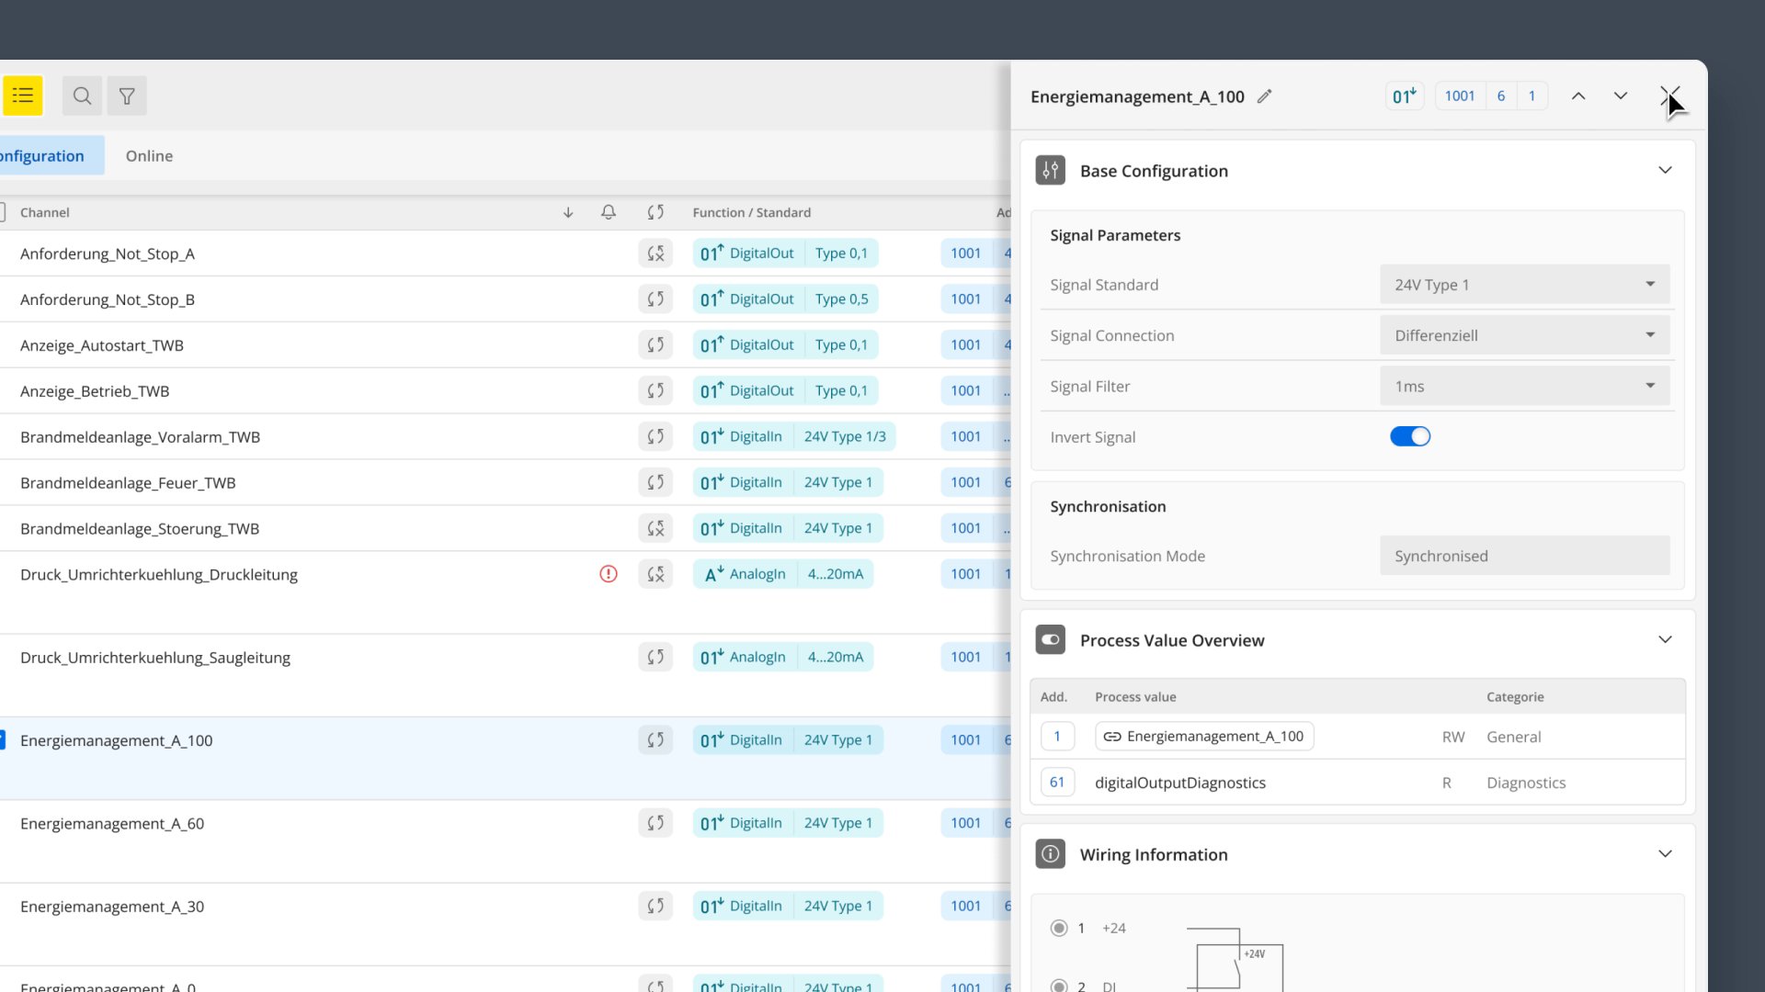Viewport: 1765px width, 992px height.
Task: Toggle the Invert Signal switch
Action: point(1410,437)
